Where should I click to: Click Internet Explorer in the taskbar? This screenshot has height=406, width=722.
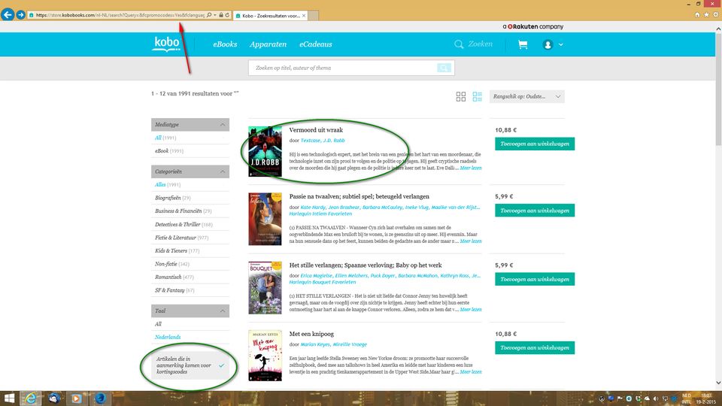point(30,398)
